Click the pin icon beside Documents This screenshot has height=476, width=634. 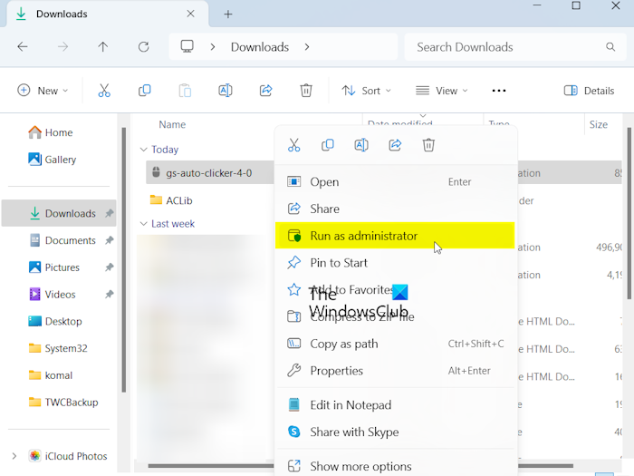pyautogui.click(x=110, y=240)
